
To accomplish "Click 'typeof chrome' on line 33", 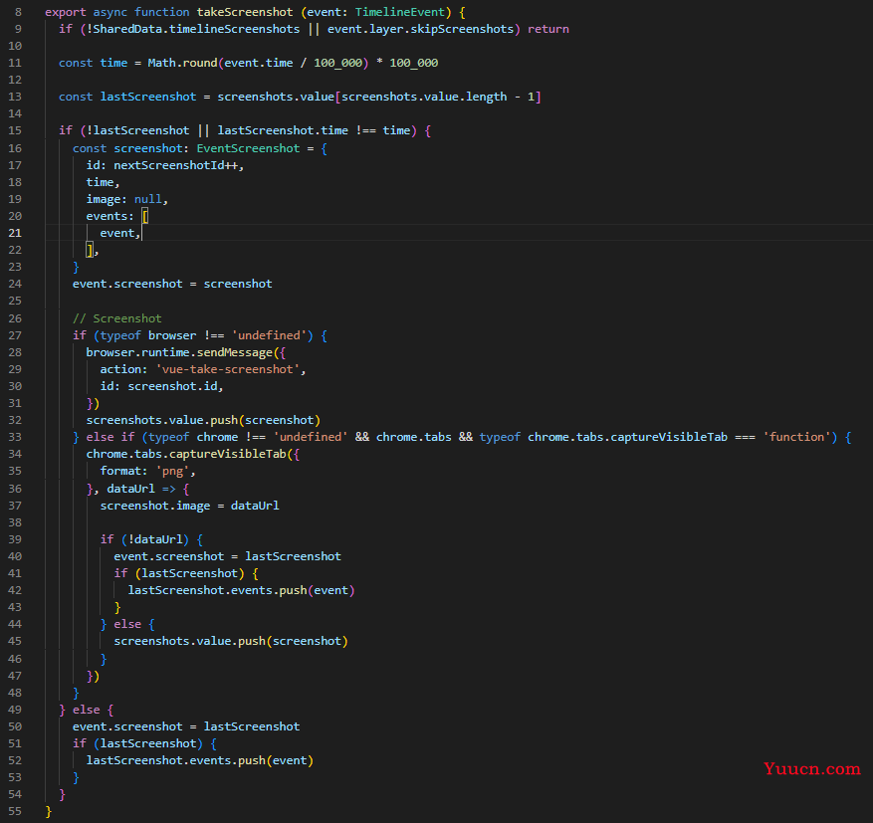I will click(193, 437).
